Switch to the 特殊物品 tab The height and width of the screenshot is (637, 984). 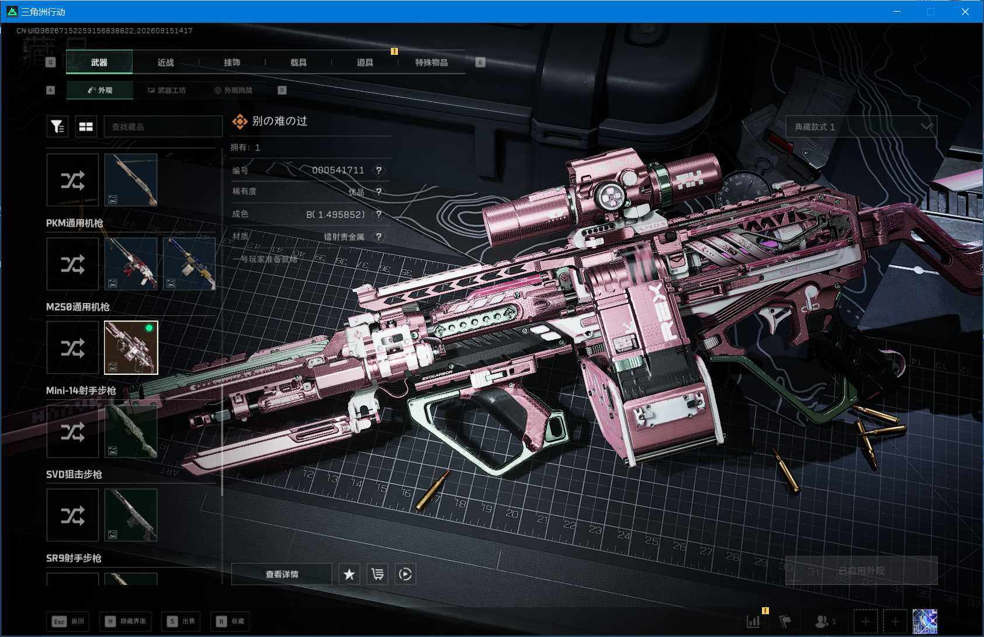tap(432, 62)
